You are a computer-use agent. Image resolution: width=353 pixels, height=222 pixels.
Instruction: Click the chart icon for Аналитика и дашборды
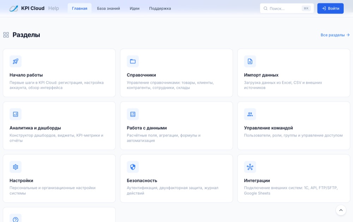16,114
